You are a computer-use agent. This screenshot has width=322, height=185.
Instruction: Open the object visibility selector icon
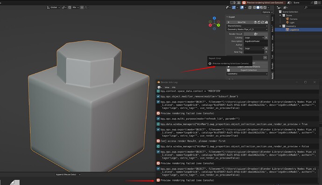pyautogui.click(x=228, y=7)
